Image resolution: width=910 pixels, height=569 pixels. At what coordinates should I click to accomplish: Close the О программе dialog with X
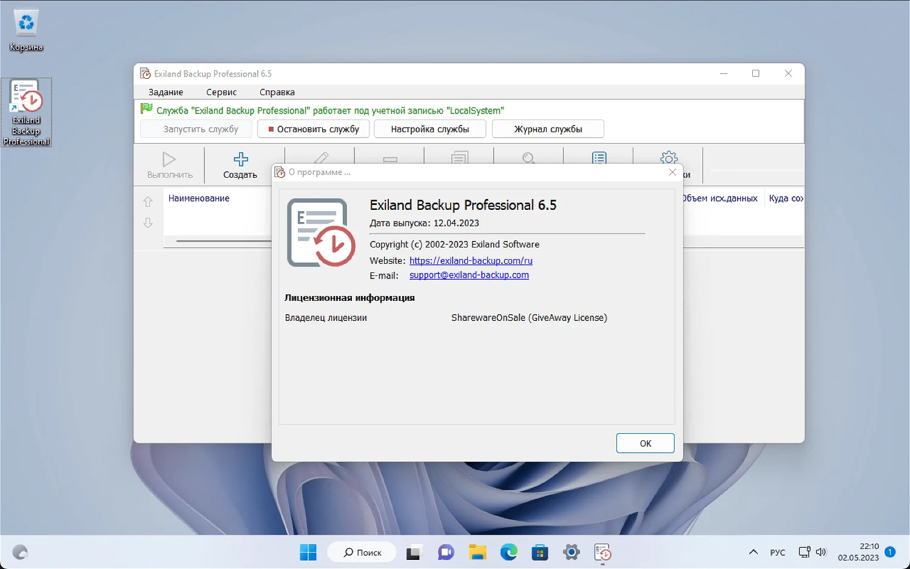(672, 172)
